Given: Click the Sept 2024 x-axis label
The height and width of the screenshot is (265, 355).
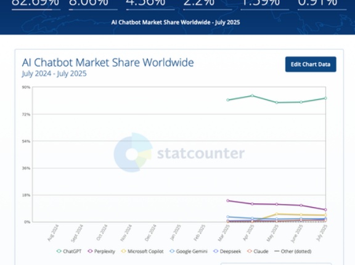Looking at the screenshot, I should tap(77, 234).
